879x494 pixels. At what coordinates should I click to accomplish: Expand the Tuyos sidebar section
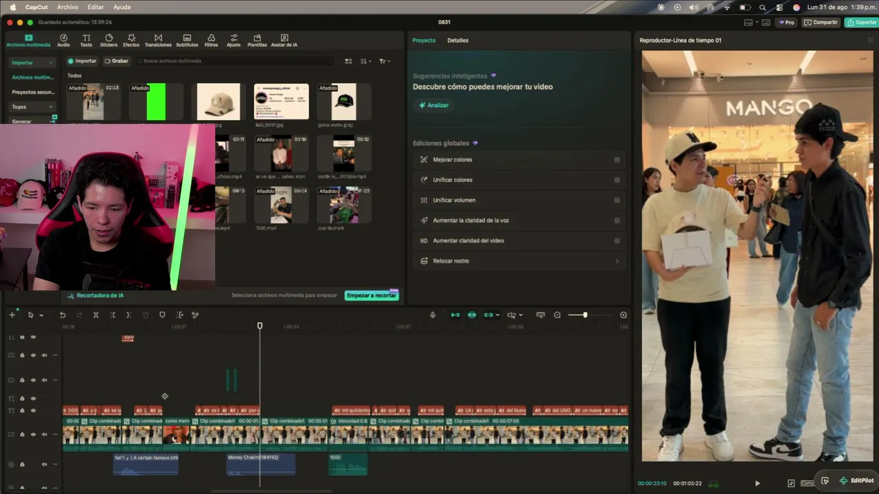pyautogui.click(x=50, y=107)
